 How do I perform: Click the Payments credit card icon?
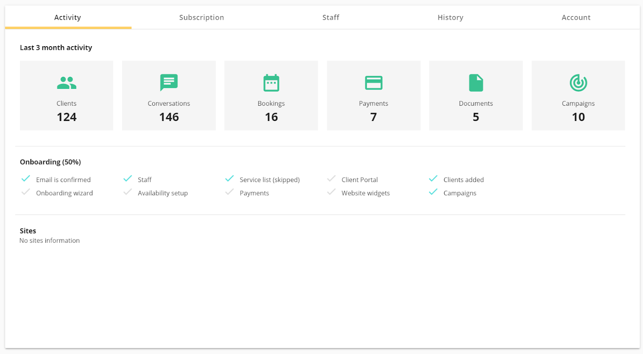[374, 83]
